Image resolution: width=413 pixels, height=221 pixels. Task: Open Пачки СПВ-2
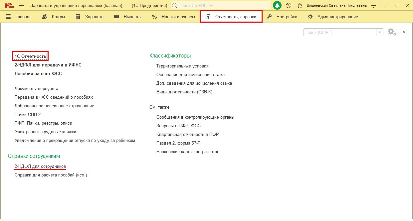pyautogui.click(x=28, y=115)
